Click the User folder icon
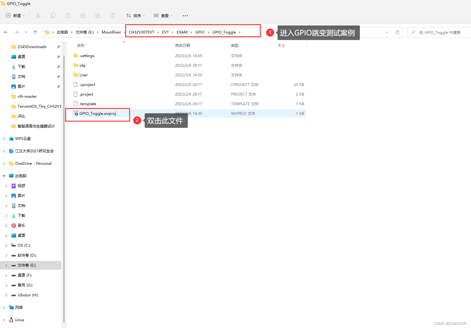The height and width of the screenshot is (328, 471). tap(76, 75)
